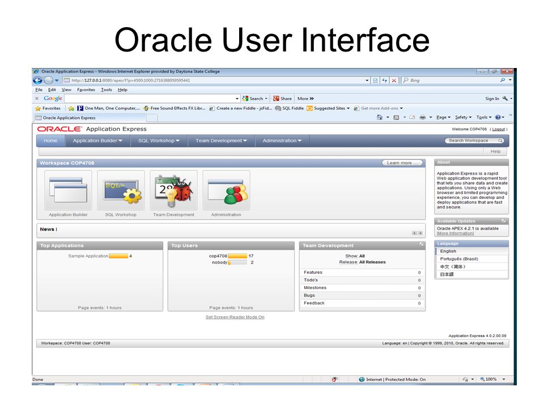
Task: Click the Learn more button
Action: pos(402,163)
